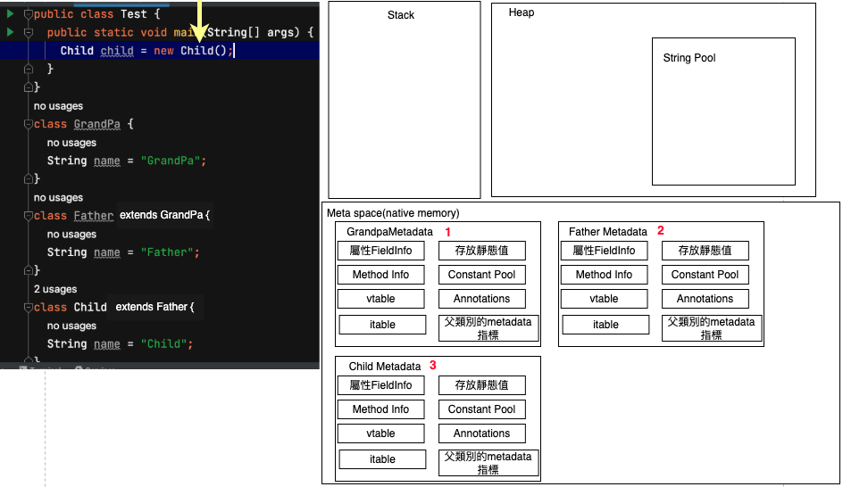This screenshot has height=487, width=843.
Task: Click 'no usages' hint above class Father
Action: tap(58, 198)
